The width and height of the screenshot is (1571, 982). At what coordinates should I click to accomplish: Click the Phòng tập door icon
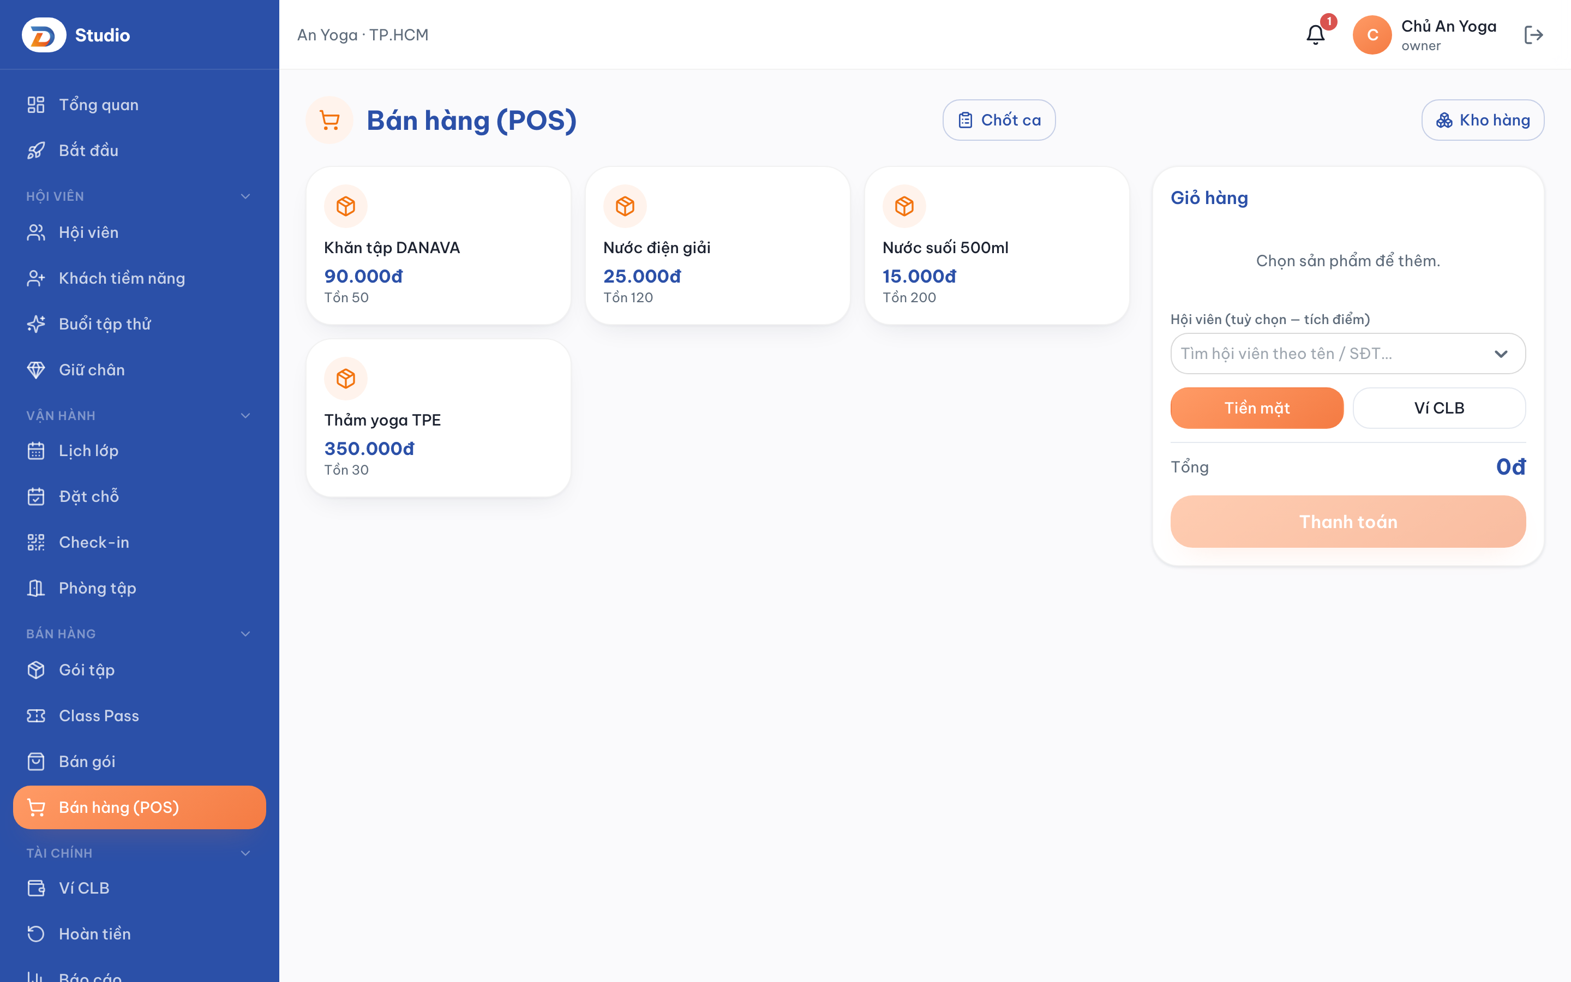point(35,589)
